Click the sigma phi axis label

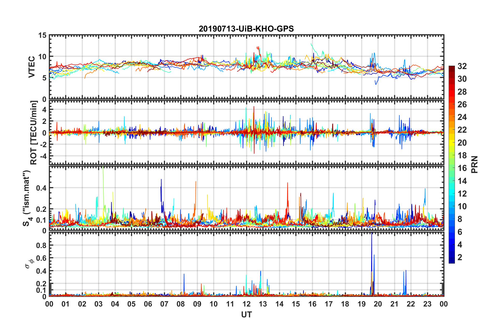(x=29, y=264)
